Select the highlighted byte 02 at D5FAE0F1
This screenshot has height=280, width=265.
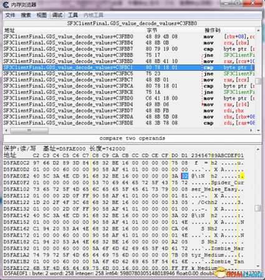click(x=185, y=176)
